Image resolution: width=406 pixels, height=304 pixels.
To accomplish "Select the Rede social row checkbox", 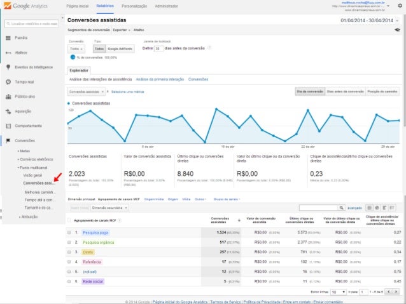I will click(x=69, y=281).
